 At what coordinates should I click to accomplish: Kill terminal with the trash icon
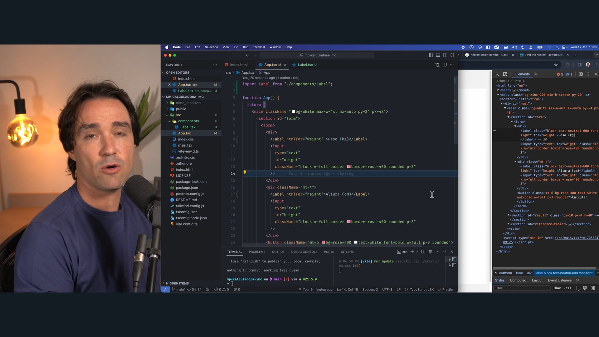[430, 252]
